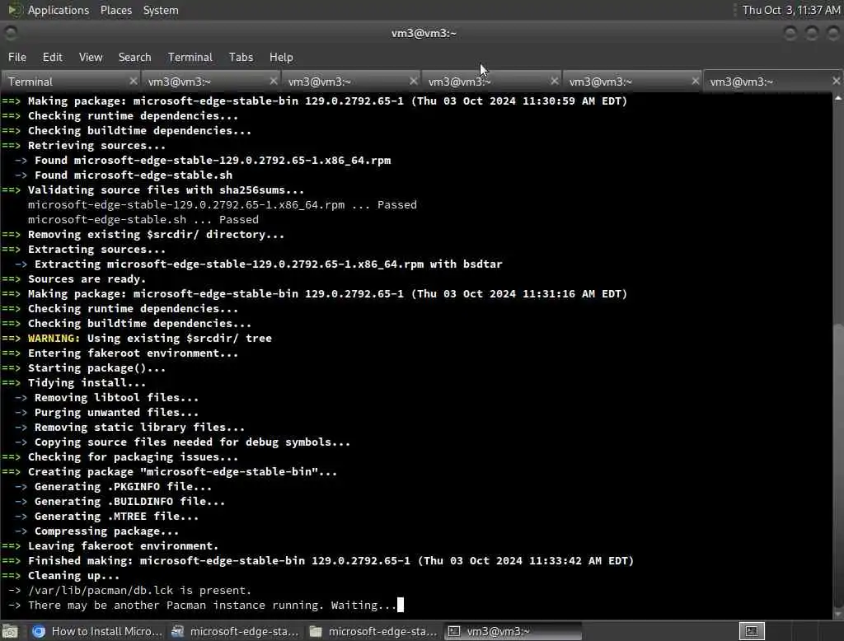844x641 pixels.
Task: Open the System menu
Action: click(x=161, y=10)
